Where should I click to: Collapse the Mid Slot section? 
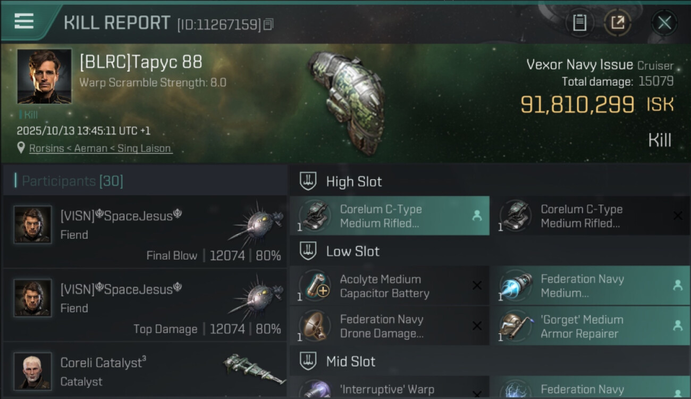[308, 362]
